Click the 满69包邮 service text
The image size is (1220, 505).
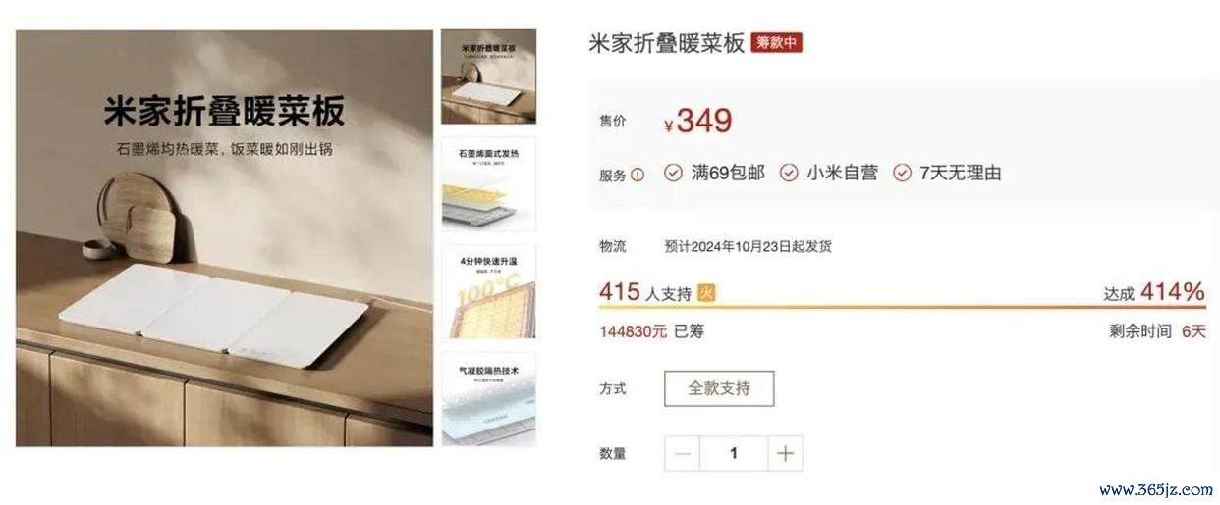pos(728,173)
